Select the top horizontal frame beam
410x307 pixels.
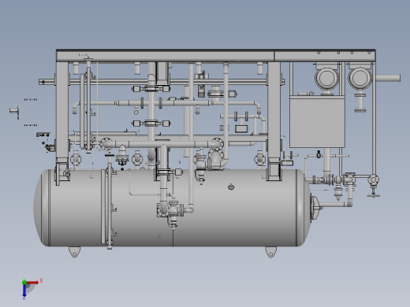pos(216,56)
